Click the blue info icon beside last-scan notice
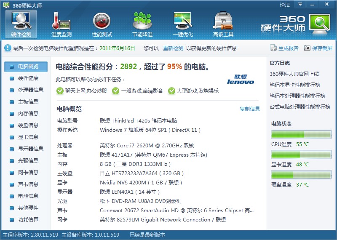The height and width of the screenshot is (240, 337). [x=8, y=48]
